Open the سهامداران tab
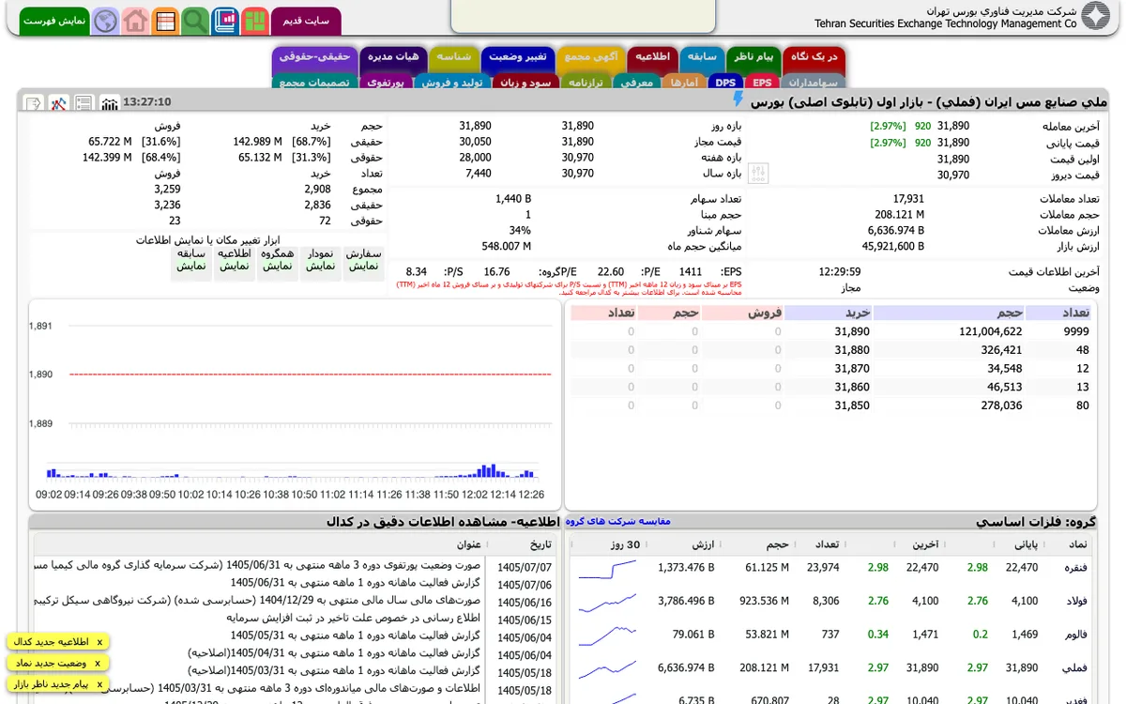The width and height of the screenshot is (1126, 704). click(x=813, y=83)
